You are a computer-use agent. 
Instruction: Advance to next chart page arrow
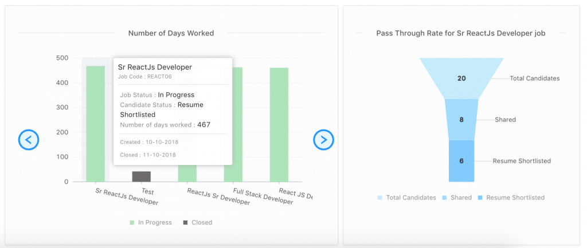pos(323,140)
